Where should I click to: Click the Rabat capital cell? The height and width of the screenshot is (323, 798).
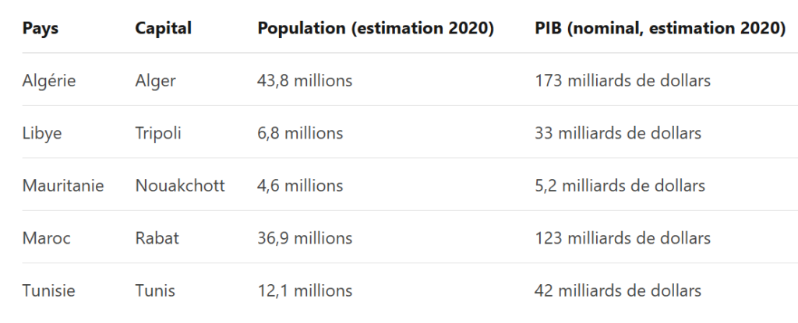[x=157, y=238]
